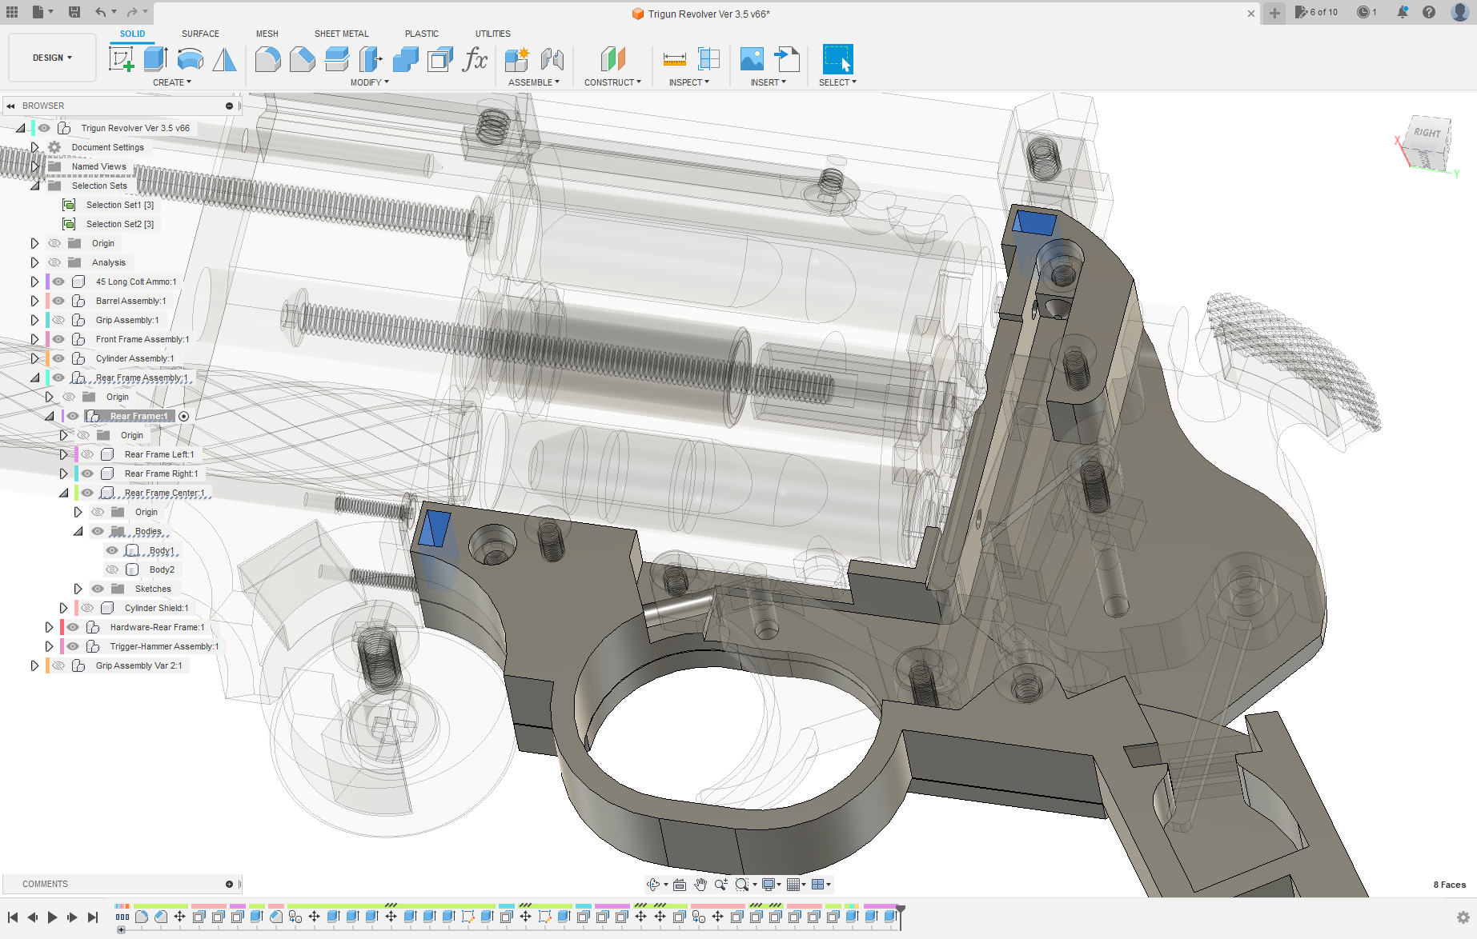The height and width of the screenshot is (939, 1477).
Task: Open the INSPECT menu
Action: [688, 82]
